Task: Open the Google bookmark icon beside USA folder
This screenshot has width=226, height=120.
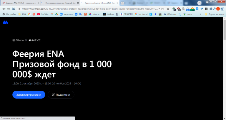Action: [29, 14]
